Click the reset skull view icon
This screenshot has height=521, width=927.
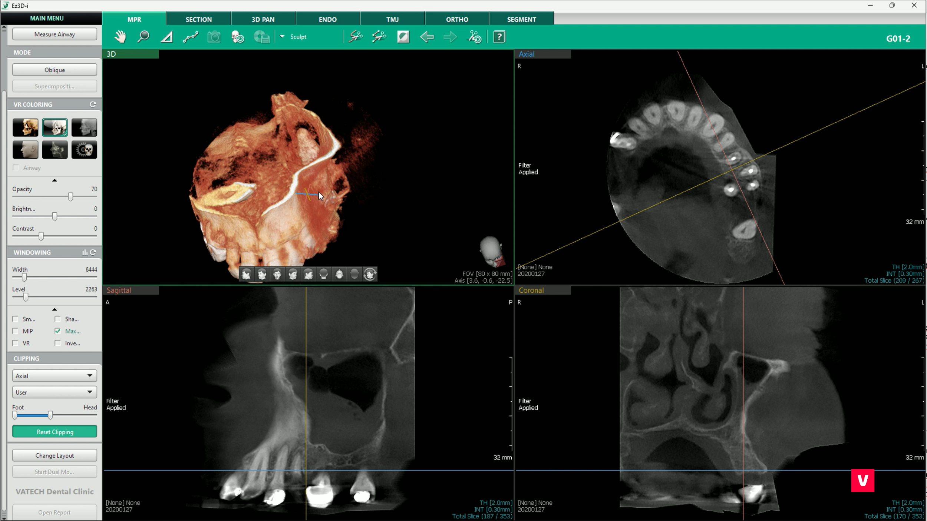[x=237, y=37]
